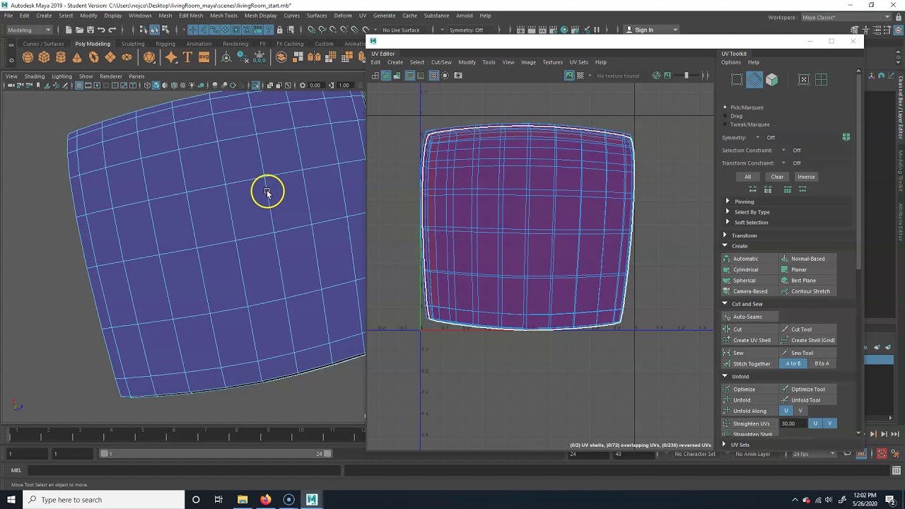The image size is (905, 509).
Task: Click the Windows search box
Action: [x=105, y=500]
